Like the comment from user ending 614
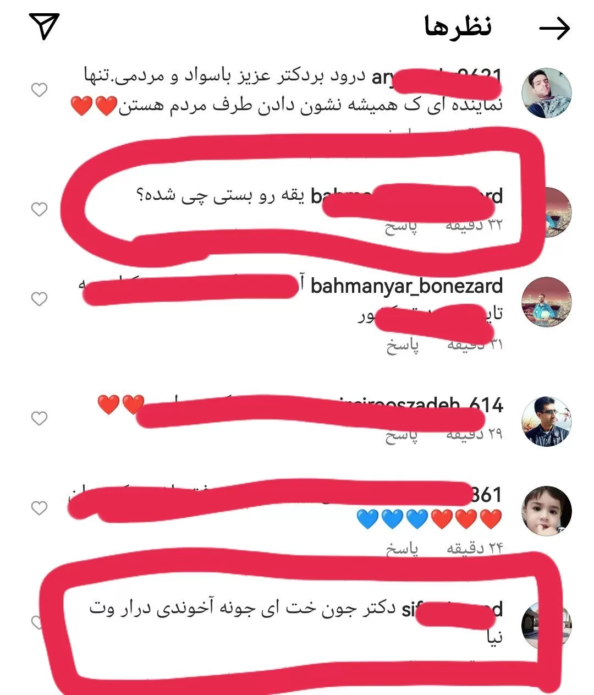 pyautogui.click(x=39, y=419)
